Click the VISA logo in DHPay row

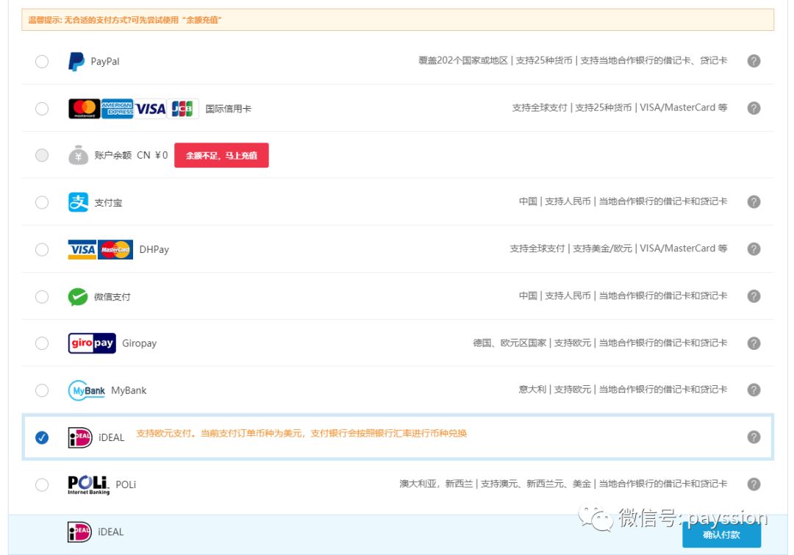pos(82,250)
